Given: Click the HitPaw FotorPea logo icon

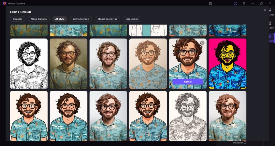Looking at the screenshot, I should [x=5, y=3].
